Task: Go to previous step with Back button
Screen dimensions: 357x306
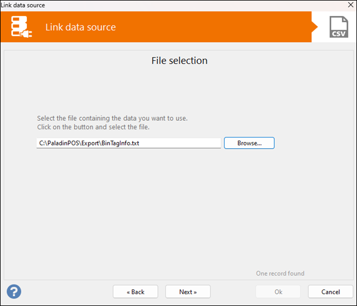Action: [135, 292]
